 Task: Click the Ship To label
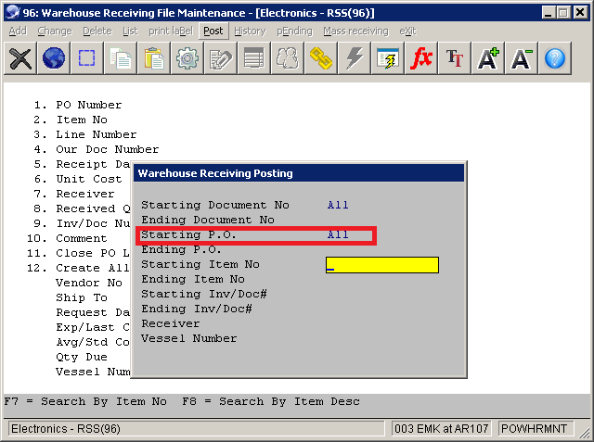(82, 297)
